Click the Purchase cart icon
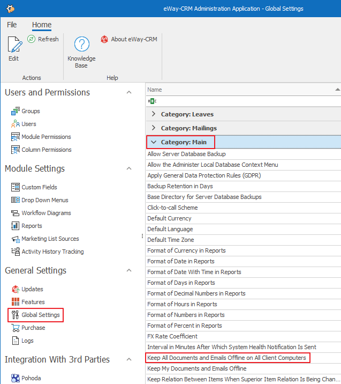Image resolution: width=341 pixels, height=384 pixels. pyautogui.click(x=16, y=328)
